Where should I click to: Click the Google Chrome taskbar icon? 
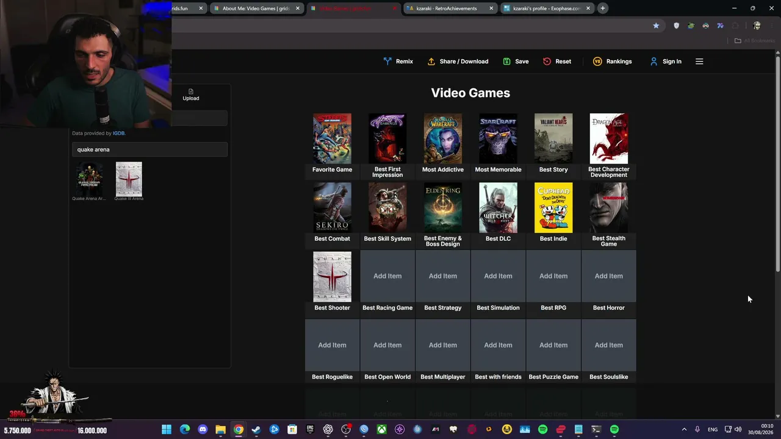point(239,430)
